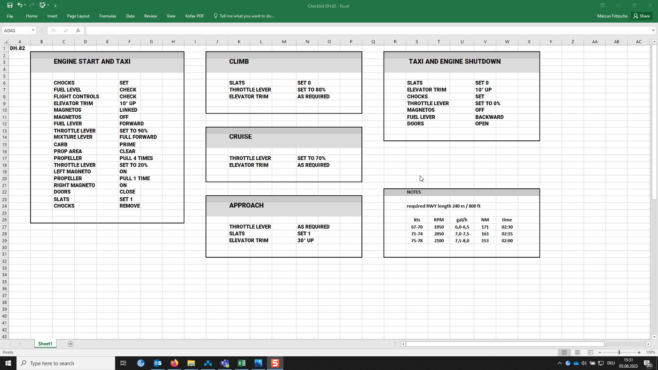The image size is (658, 370).
Task: Select row 15 header
Action: pyautogui.click(x=4, y=144)
